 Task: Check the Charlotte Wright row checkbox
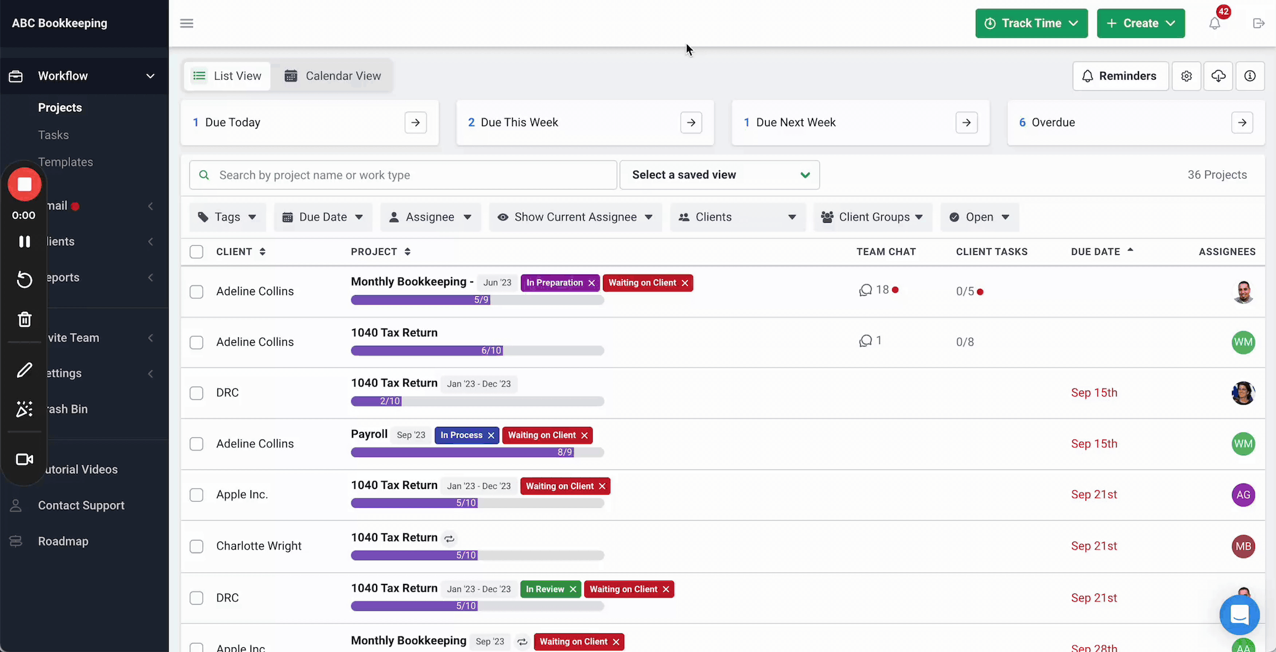pos(197,546)
